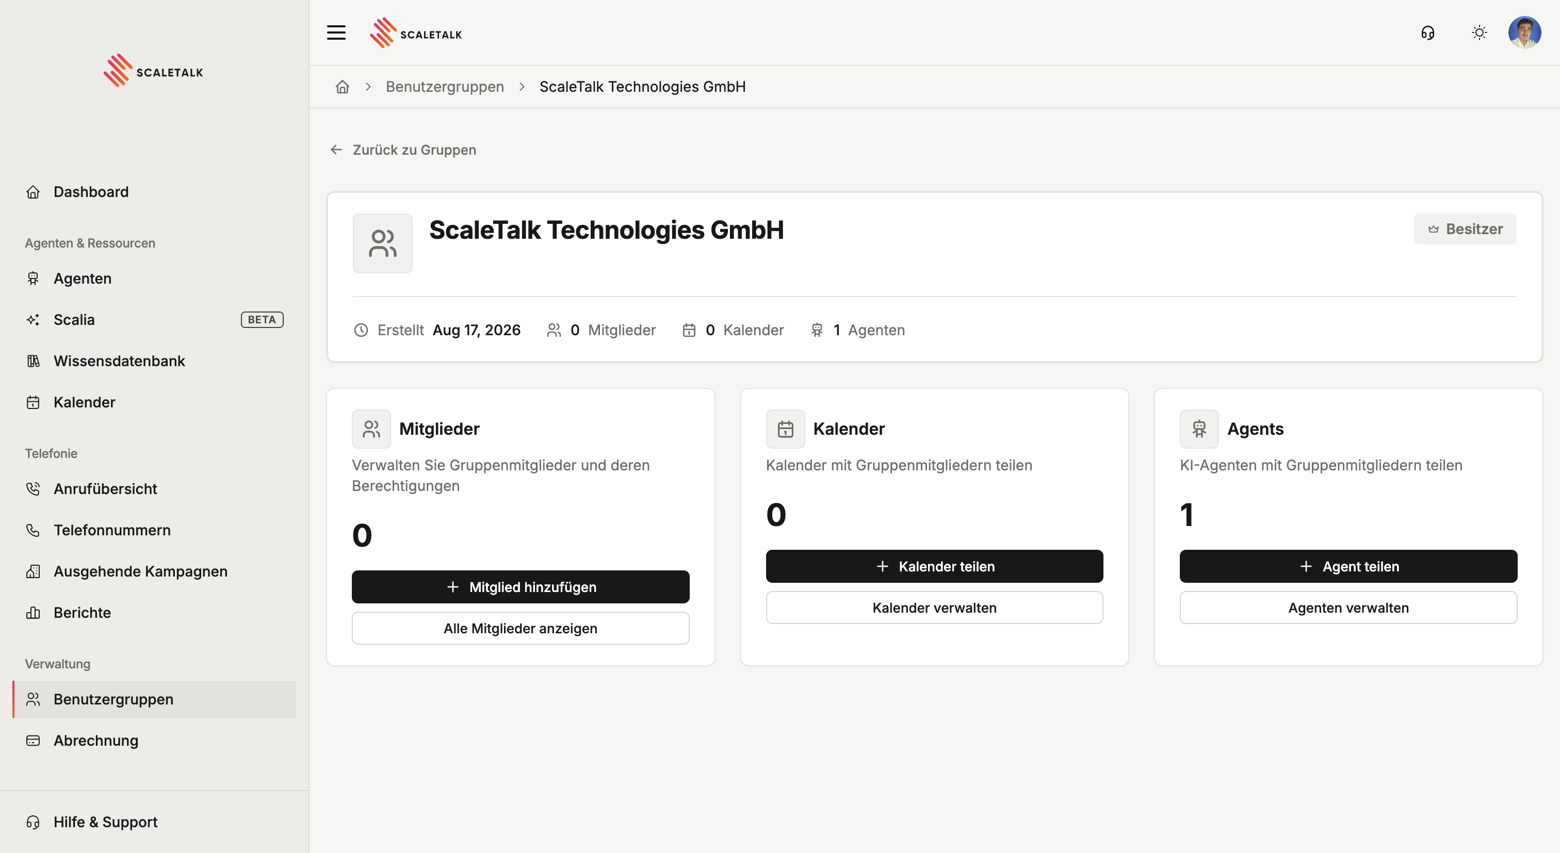1560x853 pixels.
Task: Click the ScaleTalk Technologies GmbH heading
Action: tap(606, 230)
